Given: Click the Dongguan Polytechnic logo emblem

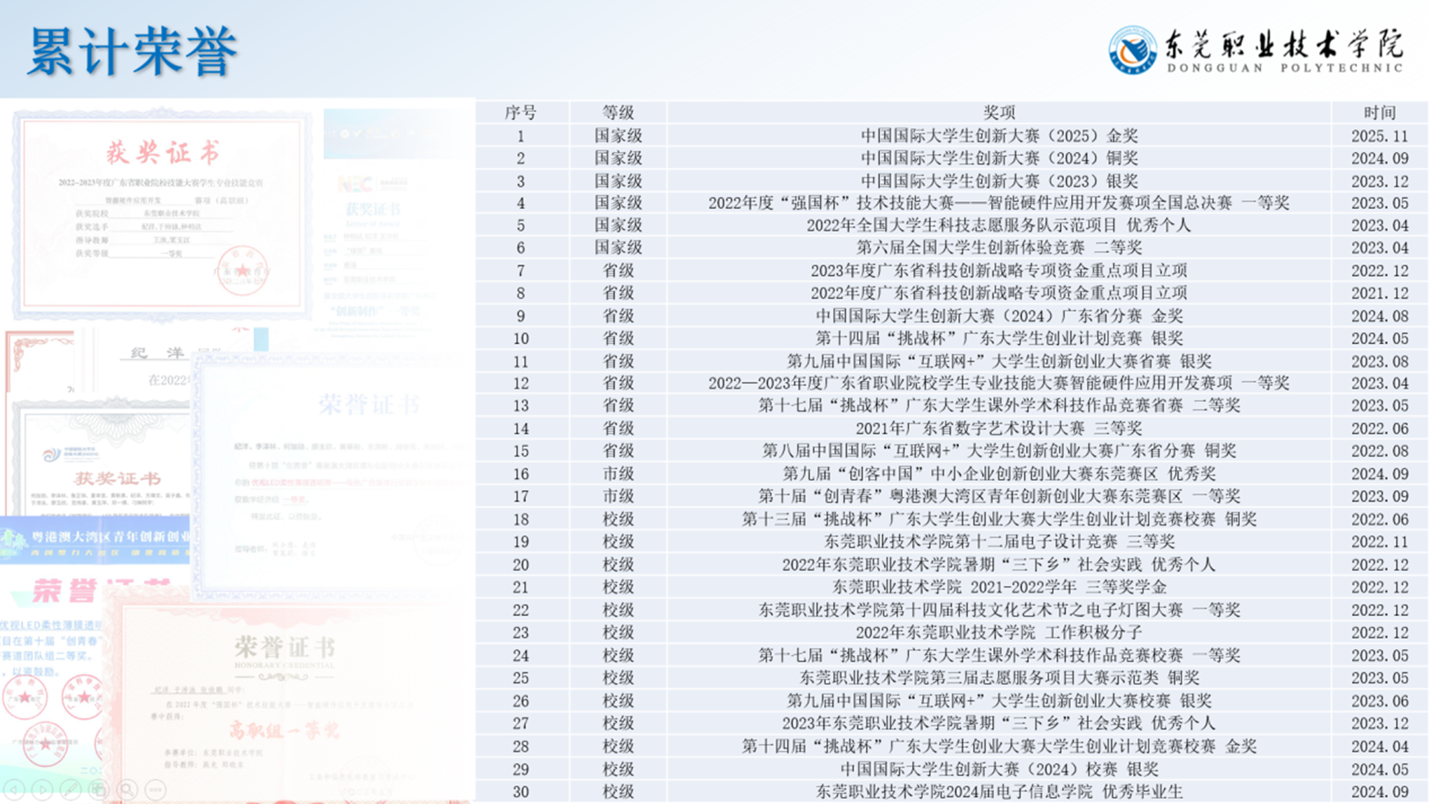Looking at the screenshot, I should (x=1132, y=50).
